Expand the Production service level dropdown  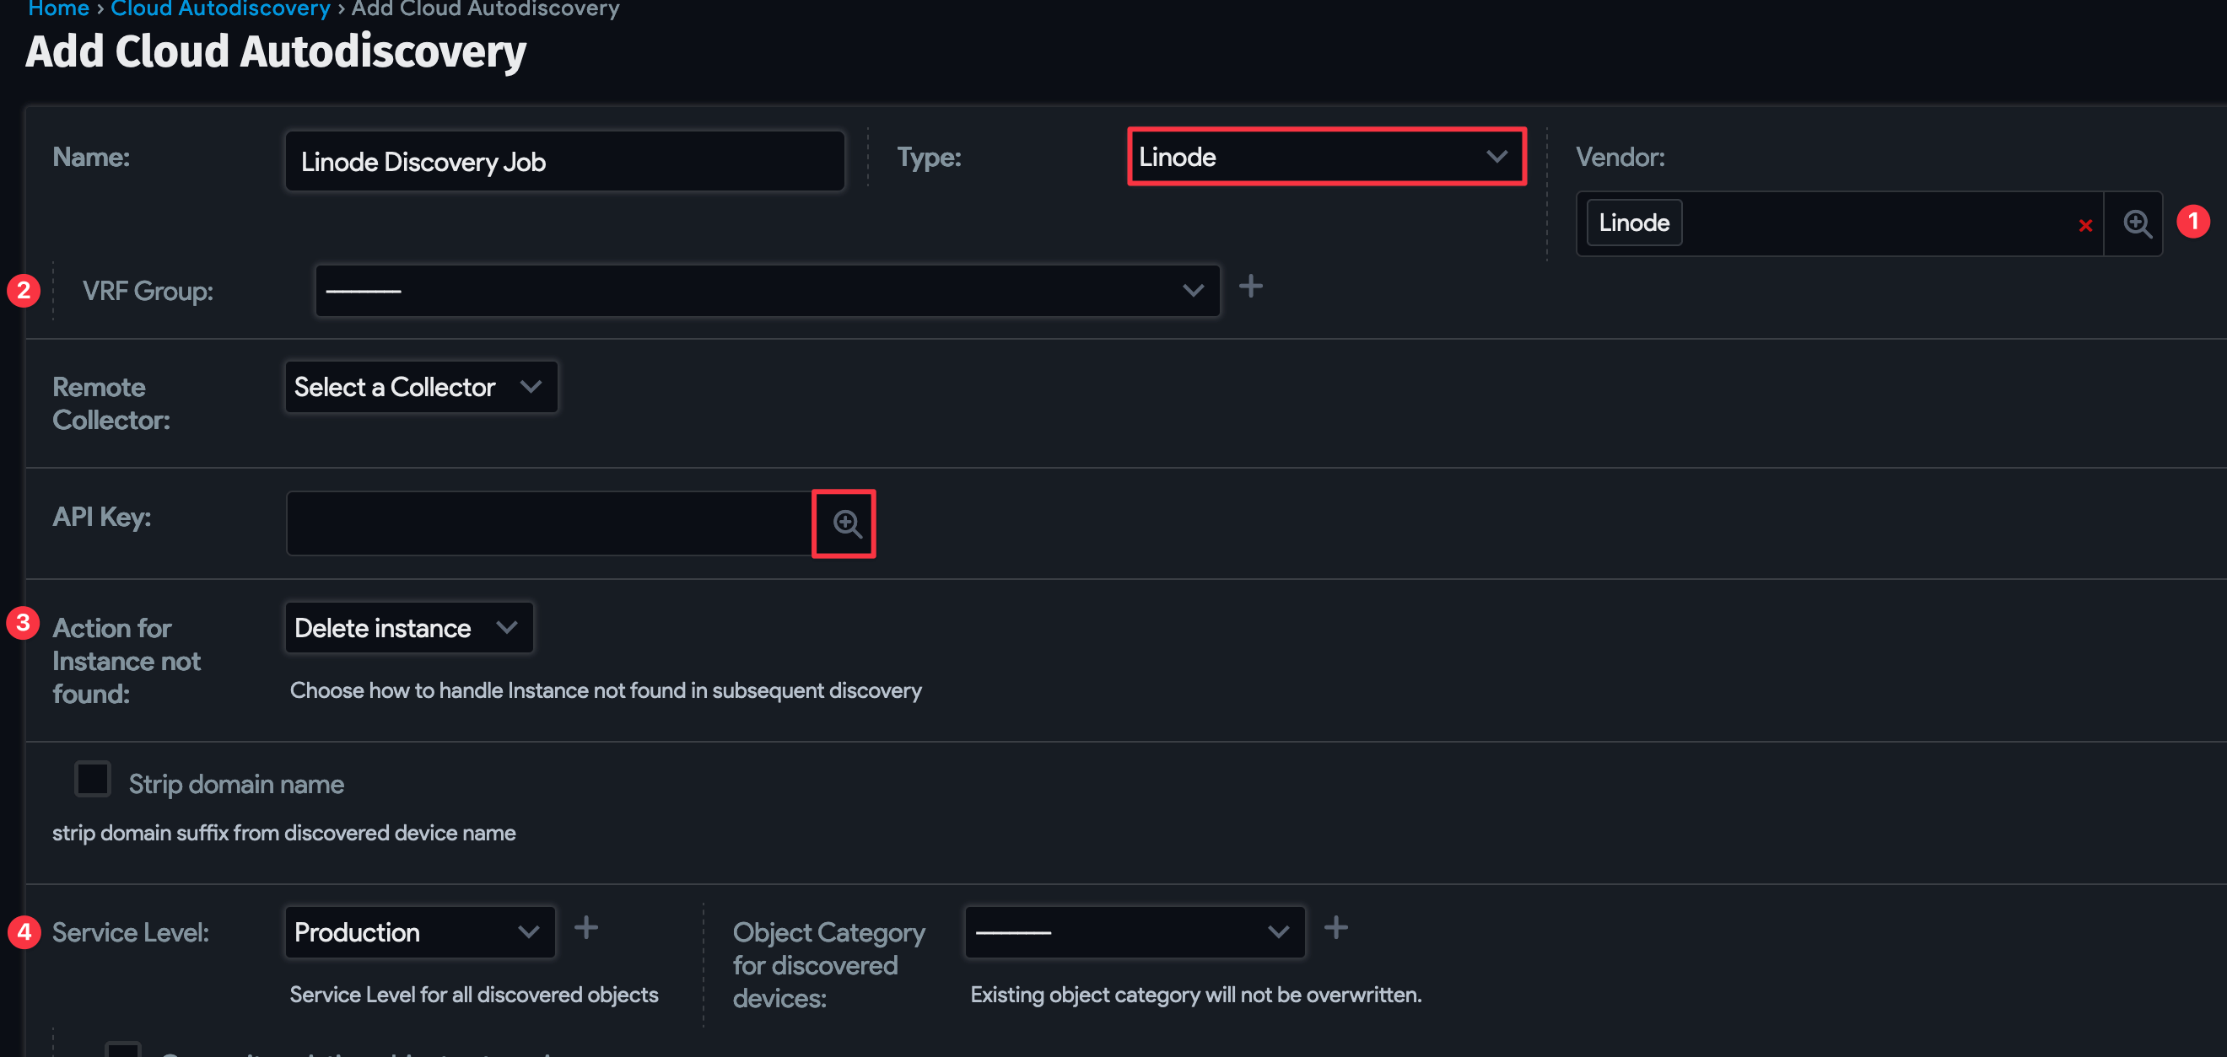pos(419,931)
